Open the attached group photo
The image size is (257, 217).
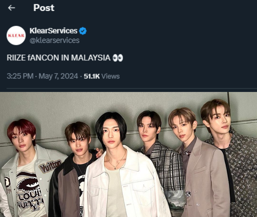[128, 154]
